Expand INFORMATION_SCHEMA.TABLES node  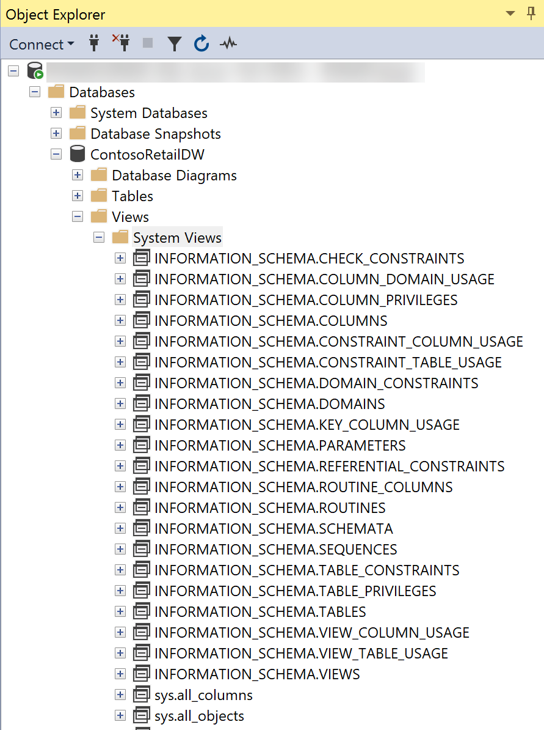(x=120, y=611)
